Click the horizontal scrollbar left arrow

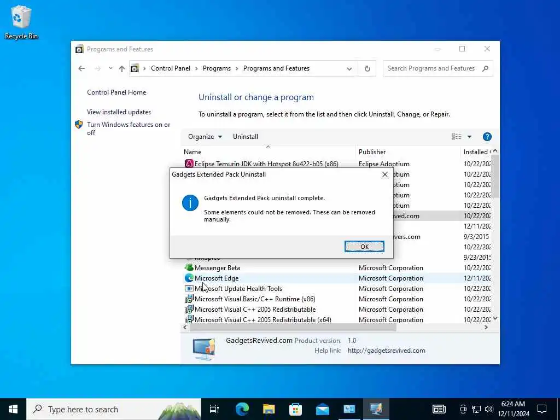[185, 327]
